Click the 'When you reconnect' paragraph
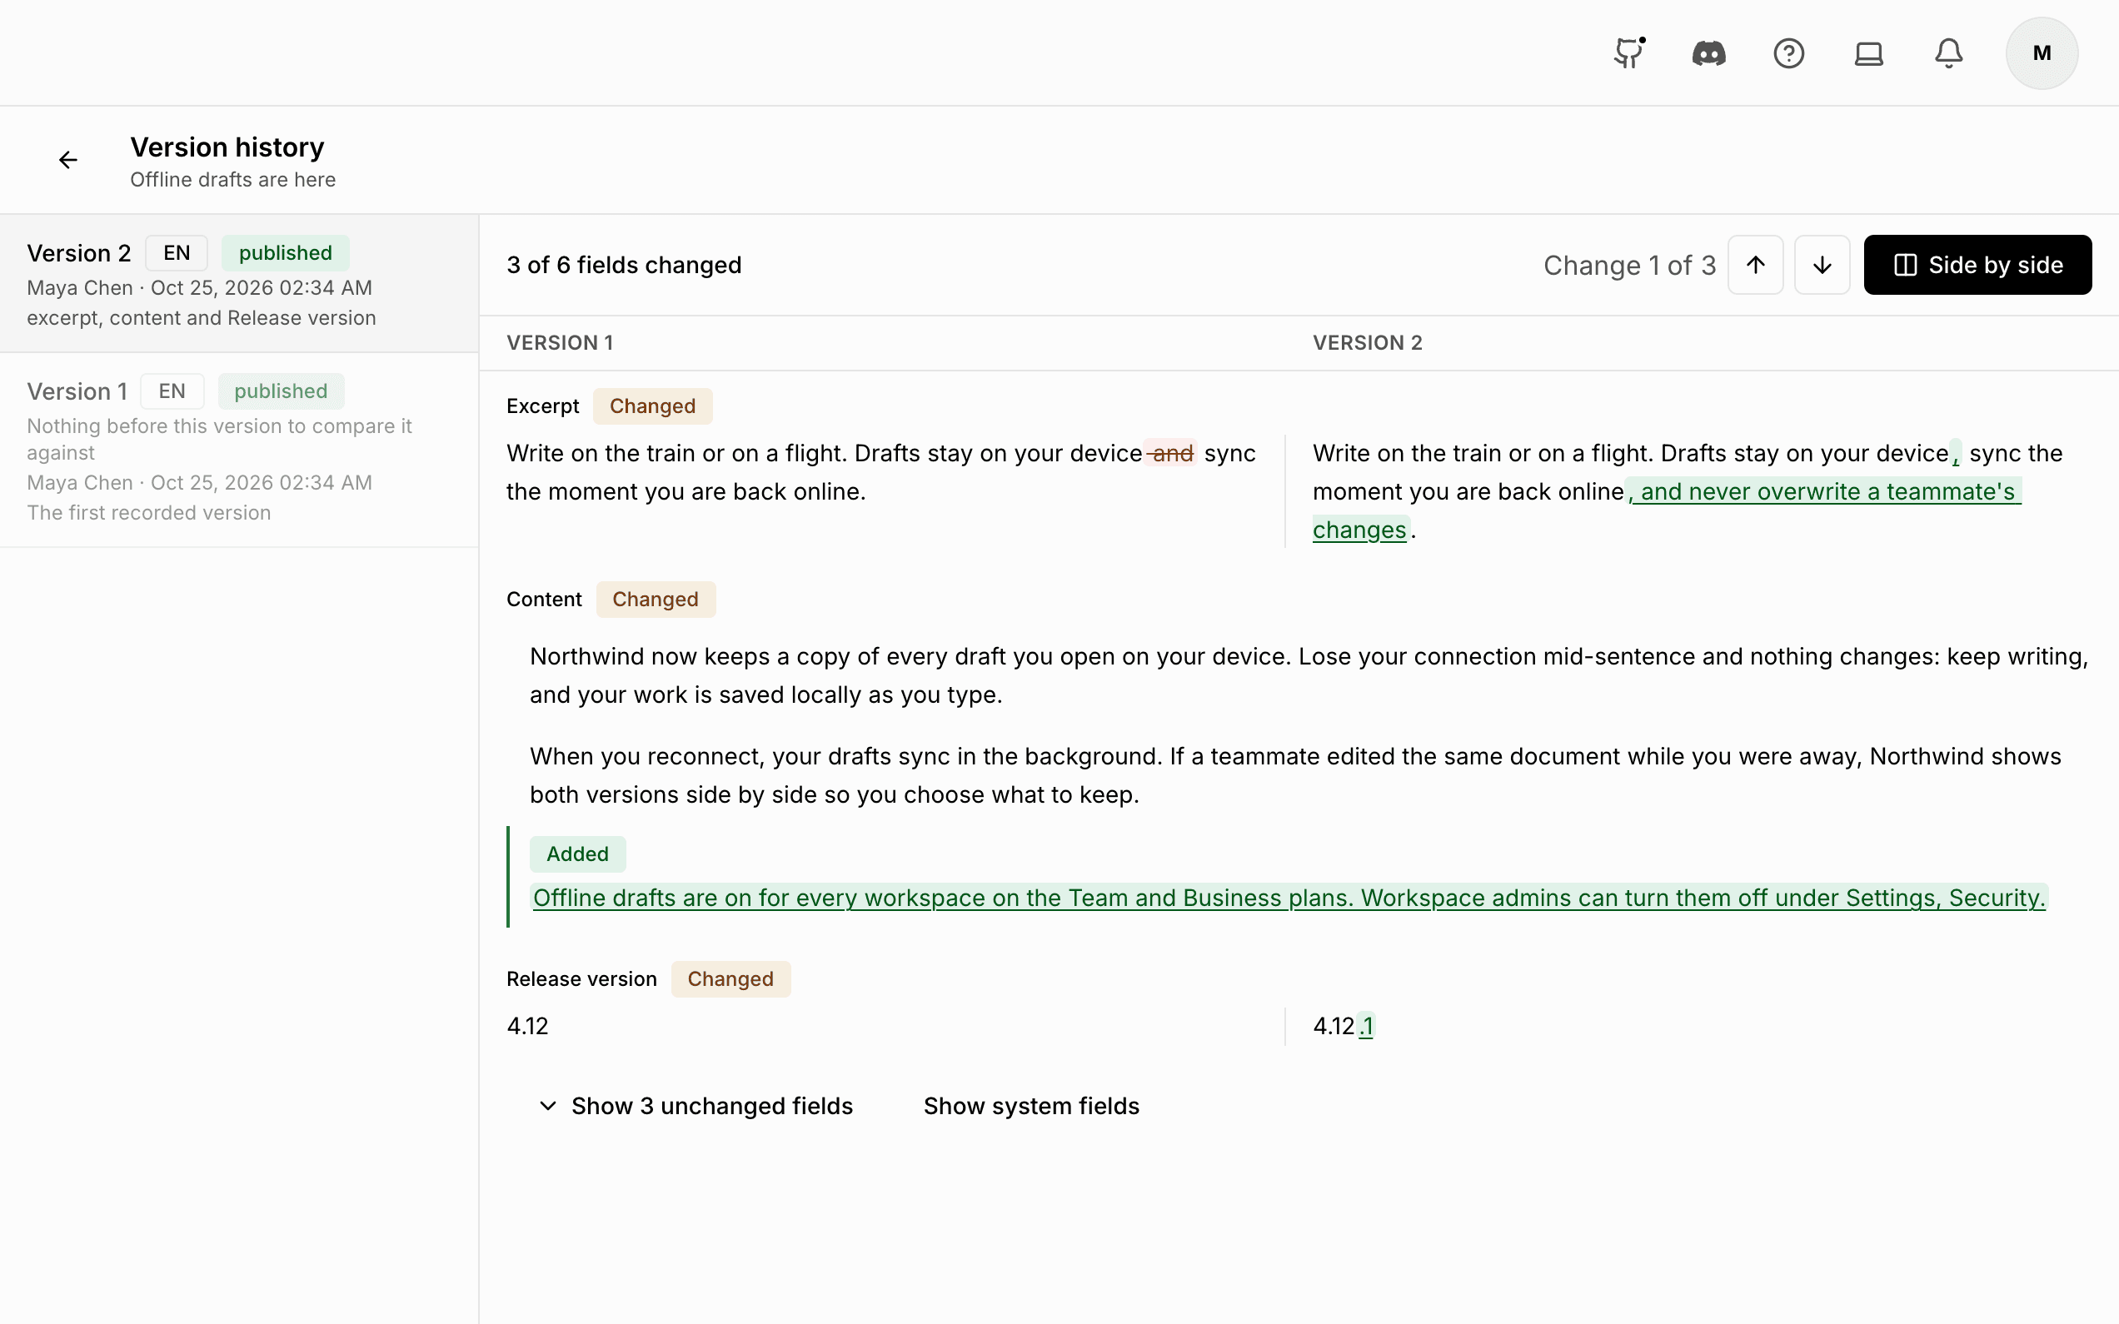The width and height of the screenshot is (2119, 1324). coord(1296,775)
